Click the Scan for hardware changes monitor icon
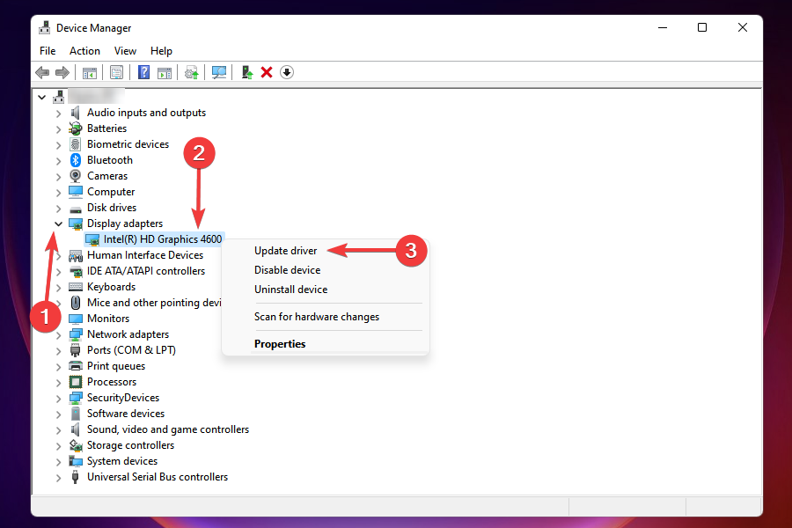 click(x=219, y=72)
